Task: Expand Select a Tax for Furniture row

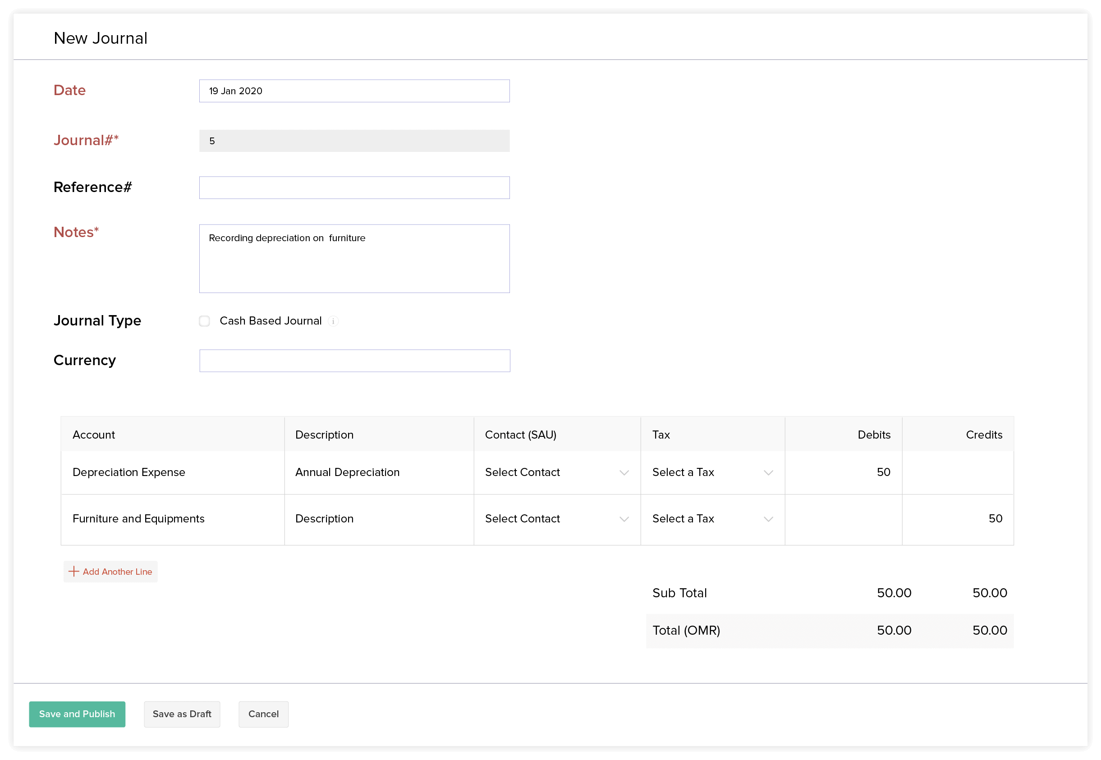Action: (x=712, y=518)
